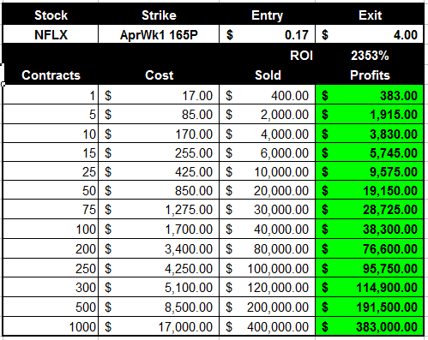The image size is (428, 340).
Task: Click the contracts cell with value 250
Action: [x=51, y=268]
